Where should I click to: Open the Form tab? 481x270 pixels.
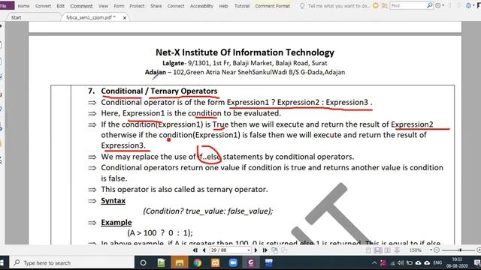[x=119, y=6]
